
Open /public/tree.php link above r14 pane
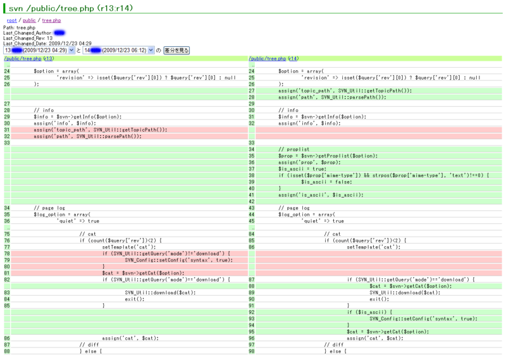[268, 59]
